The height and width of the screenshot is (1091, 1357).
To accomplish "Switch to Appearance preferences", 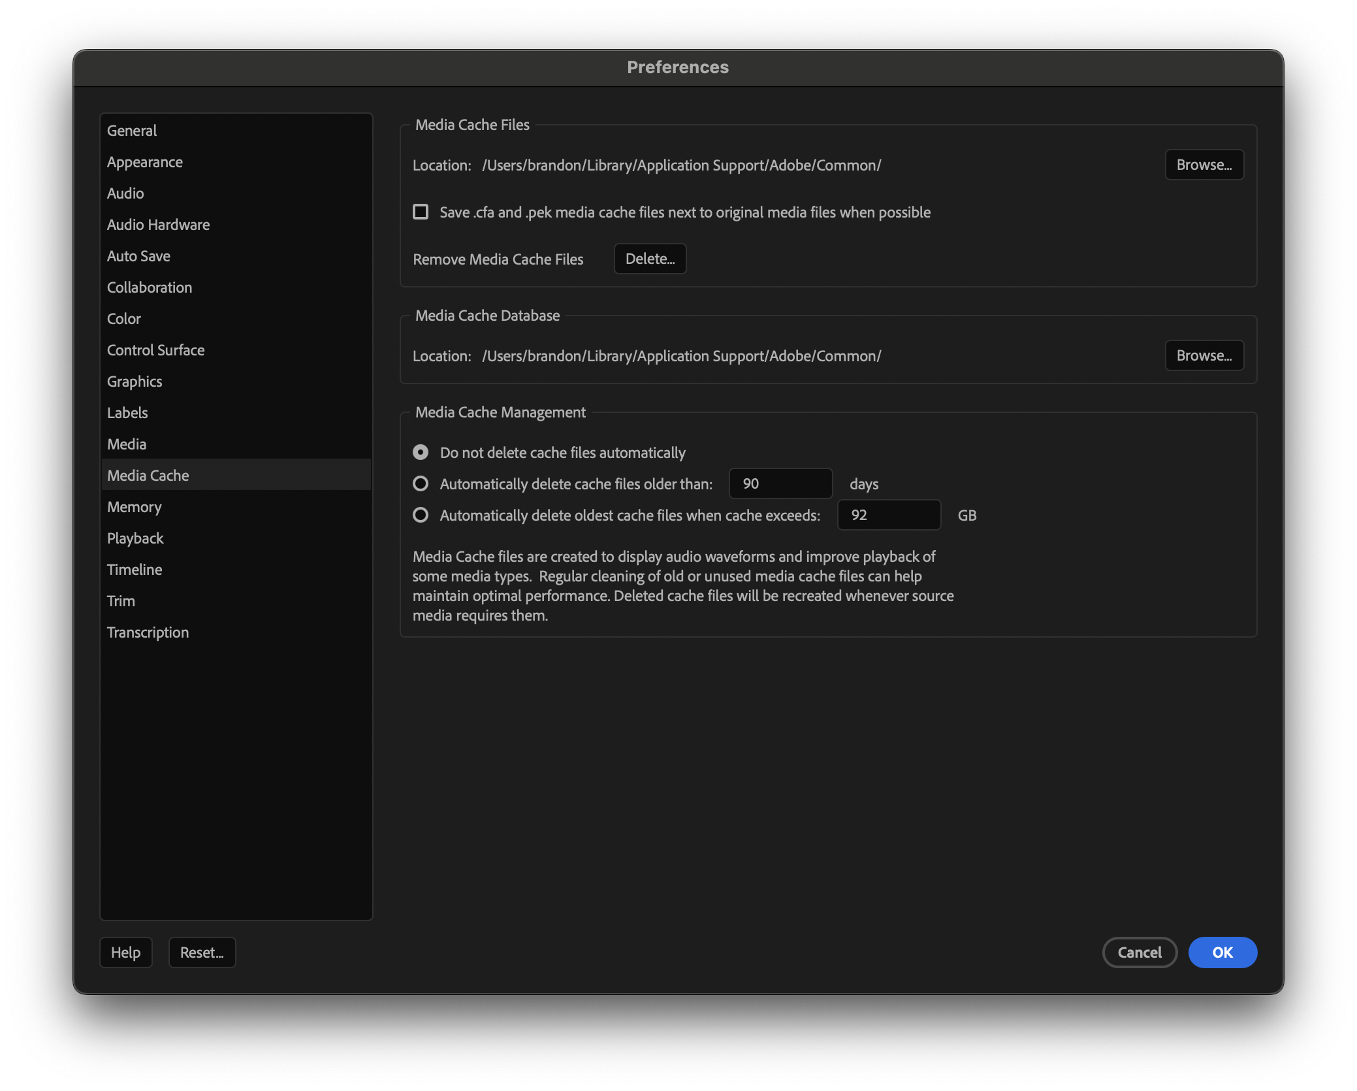I will pyautogui.click(x=145, y=162).
